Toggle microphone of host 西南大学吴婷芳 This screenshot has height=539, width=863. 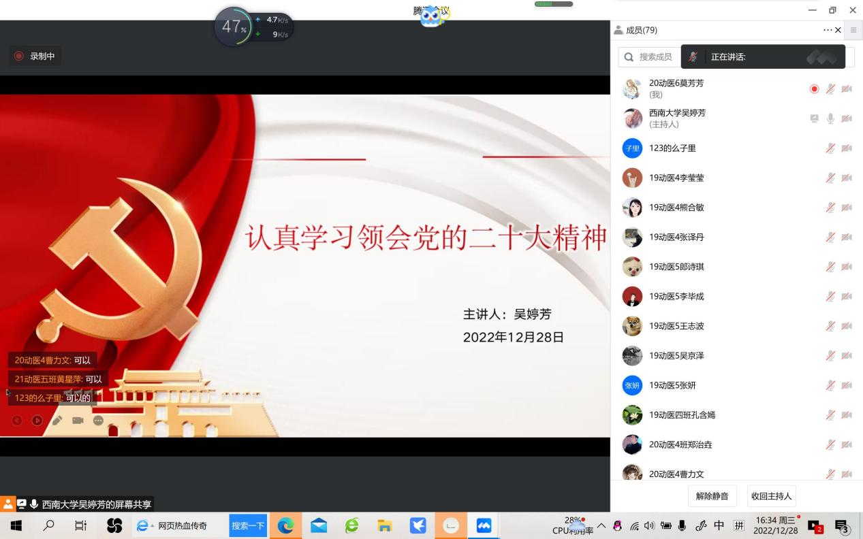[830, 118]
